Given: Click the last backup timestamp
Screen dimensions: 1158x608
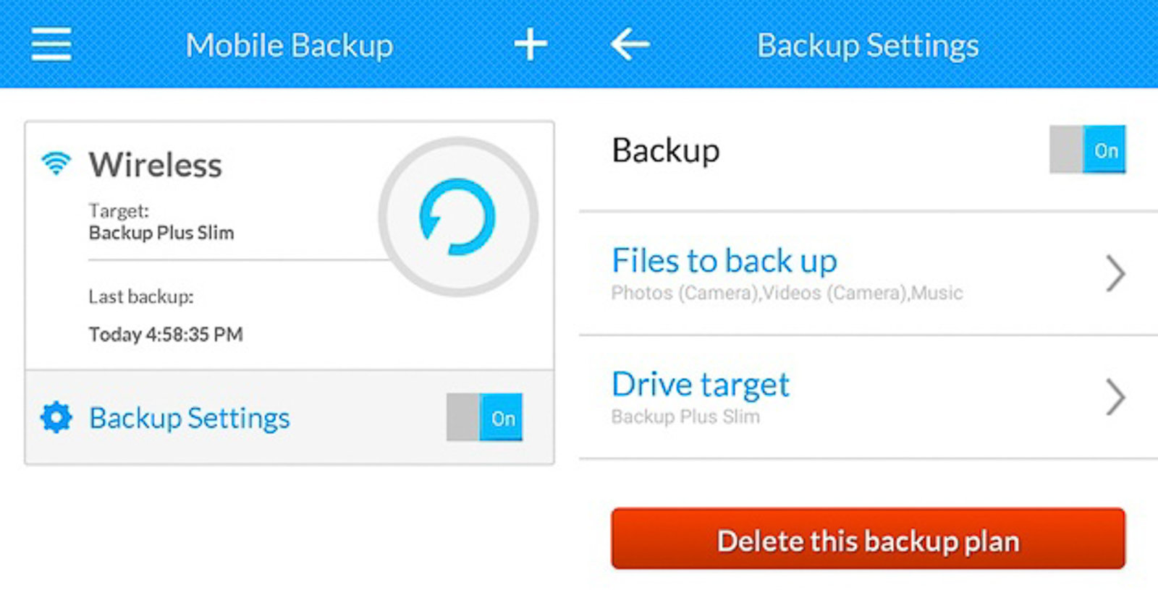Looking at the screenshot, I should 166,334.
